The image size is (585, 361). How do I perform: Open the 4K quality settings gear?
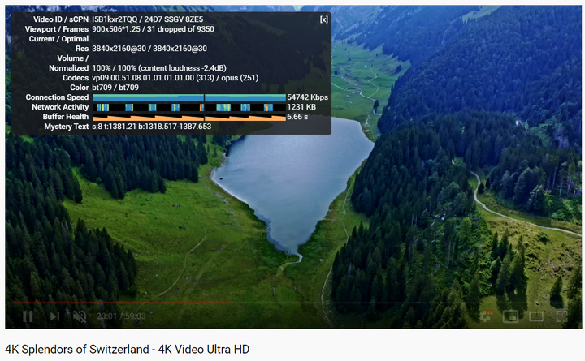(x=486, y=316)
